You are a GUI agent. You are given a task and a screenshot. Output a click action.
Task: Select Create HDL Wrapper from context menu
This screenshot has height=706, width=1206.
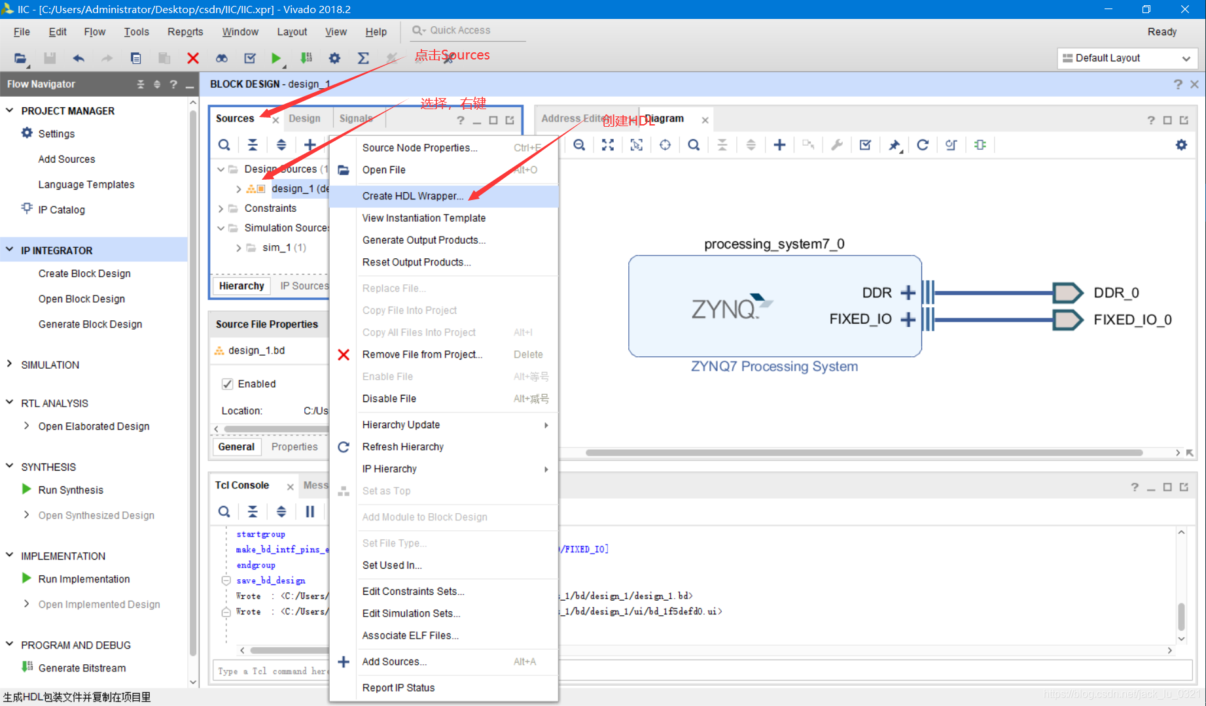point(444,196)
